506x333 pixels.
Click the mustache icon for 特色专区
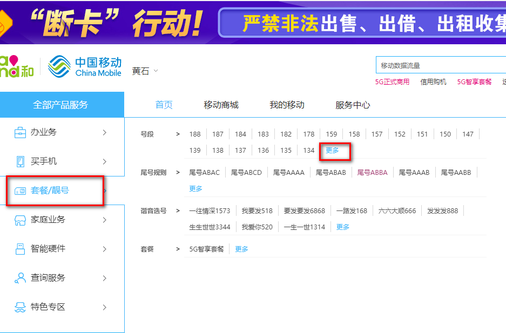coord(20,307)
